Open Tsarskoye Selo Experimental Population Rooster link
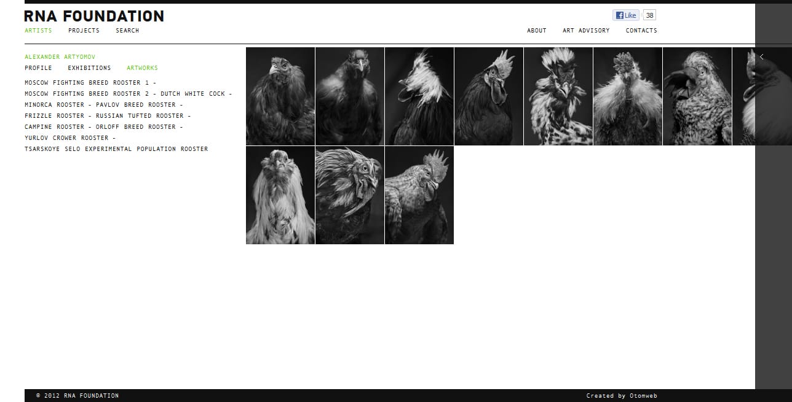The height and width of the screenshot is (402, 792). click(116, 149)
